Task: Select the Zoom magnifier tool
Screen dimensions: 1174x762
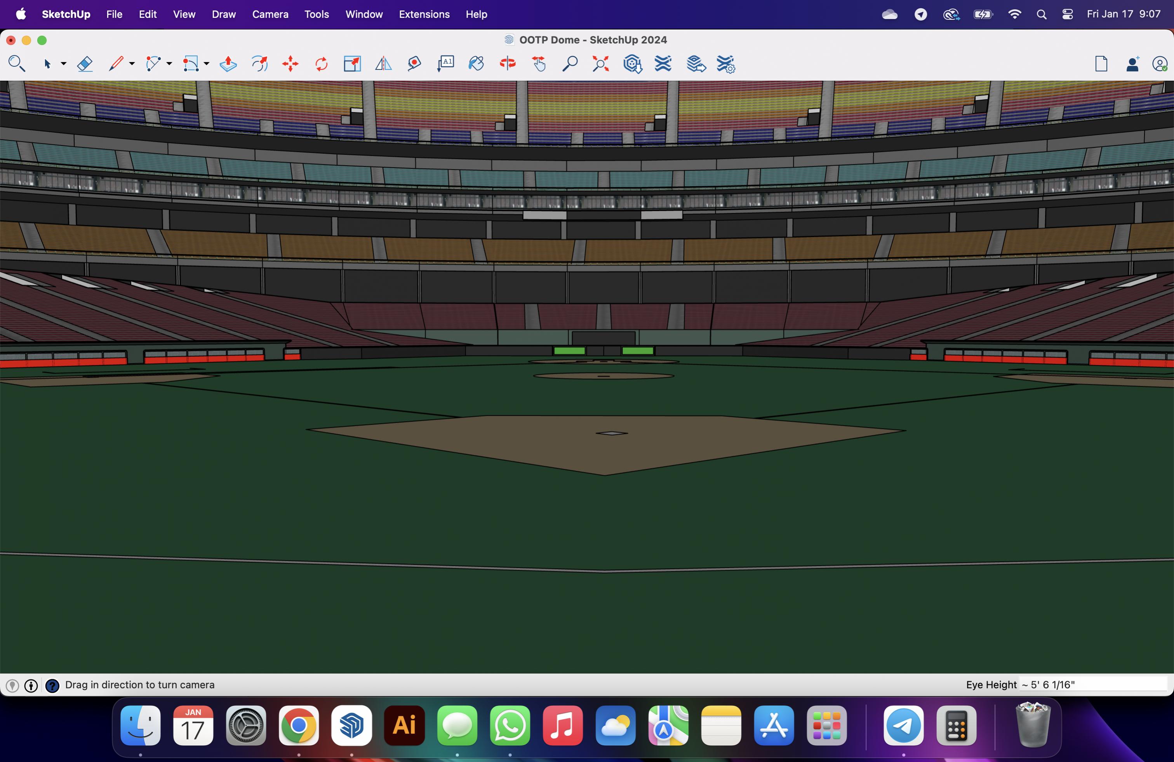Action: tap(570, 64)
